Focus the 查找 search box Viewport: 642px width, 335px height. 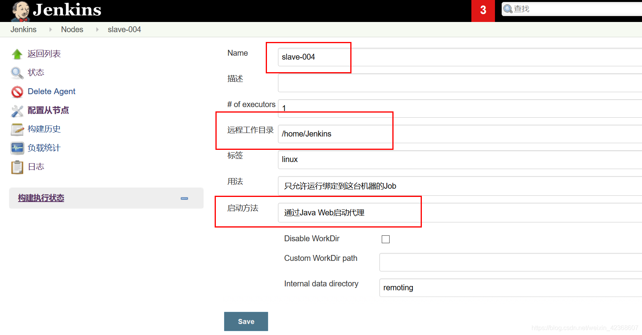tap(572, 9)
